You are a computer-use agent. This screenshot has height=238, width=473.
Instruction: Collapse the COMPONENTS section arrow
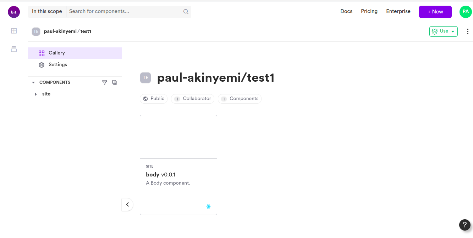[33, 82]
